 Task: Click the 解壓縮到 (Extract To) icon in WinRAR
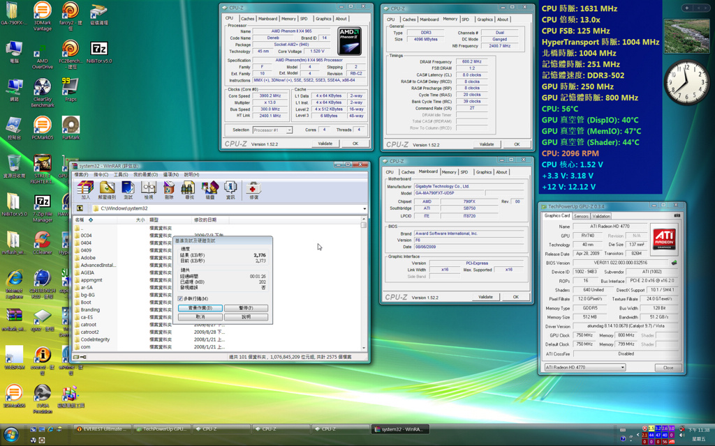pyautogui.click(x=107, y=190)
